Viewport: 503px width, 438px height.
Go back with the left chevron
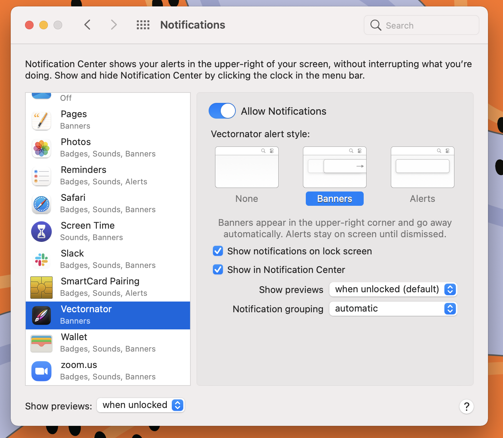point(88,25)
